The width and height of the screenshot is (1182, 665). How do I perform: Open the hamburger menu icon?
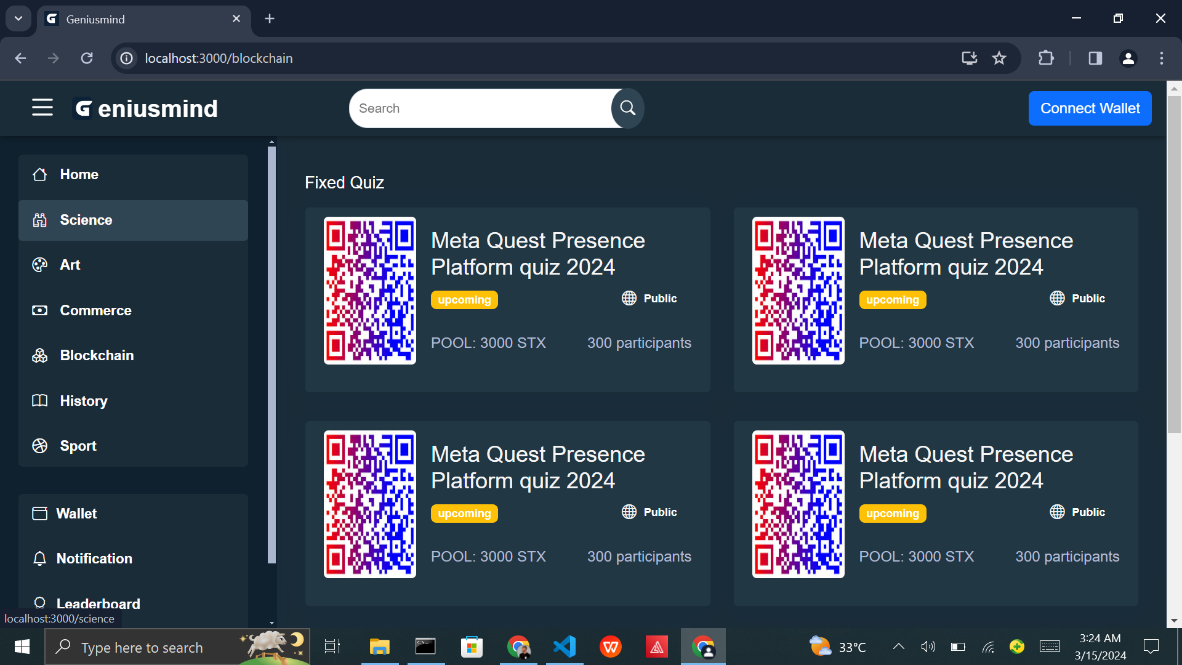(42, 108)
